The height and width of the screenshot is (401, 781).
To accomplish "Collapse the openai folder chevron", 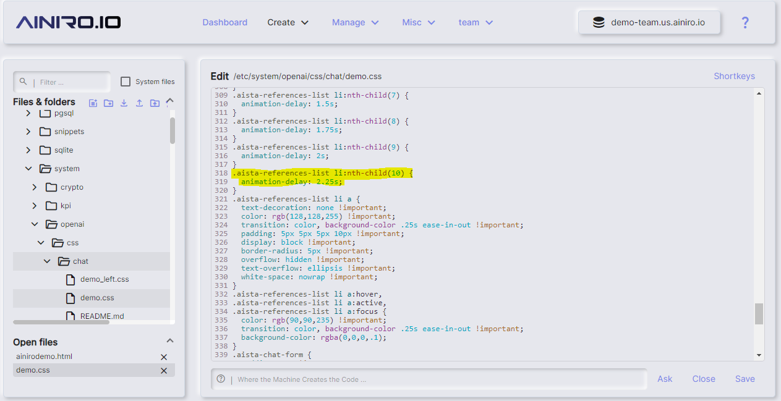I will pos(35,224).
